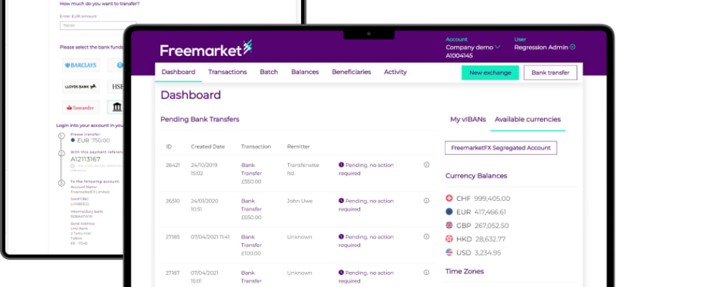703x287 pixels.
Task: Open info icon for transfer 27185
Action: pos(426,236)
